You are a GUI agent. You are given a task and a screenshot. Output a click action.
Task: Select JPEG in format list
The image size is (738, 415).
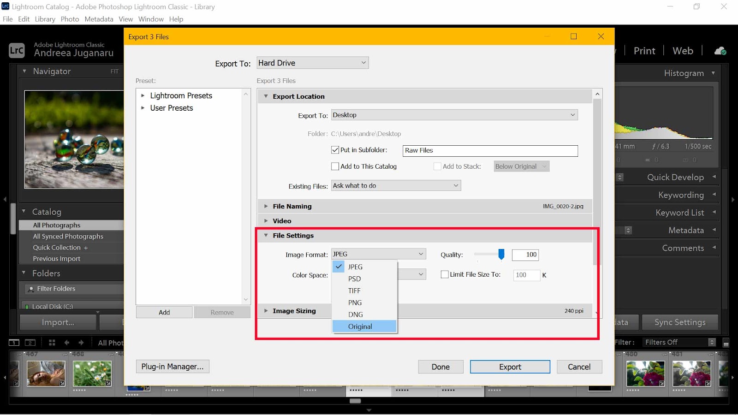click(364, 267)
